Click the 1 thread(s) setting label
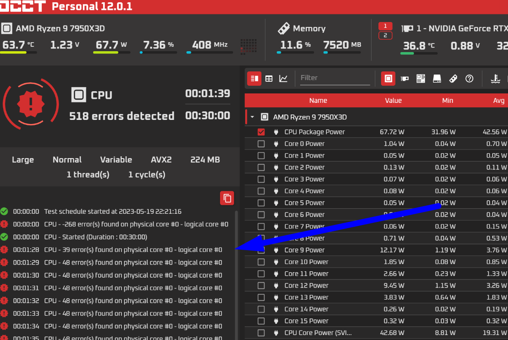 (x=88, y=175)
